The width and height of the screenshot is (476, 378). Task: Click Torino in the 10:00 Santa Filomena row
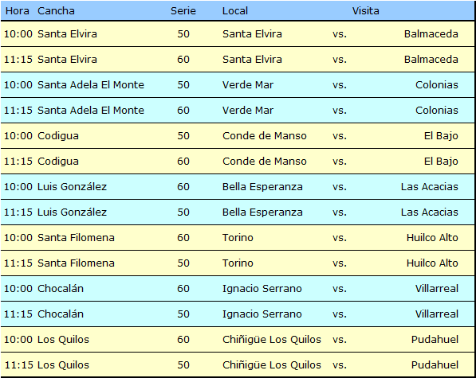238,237
